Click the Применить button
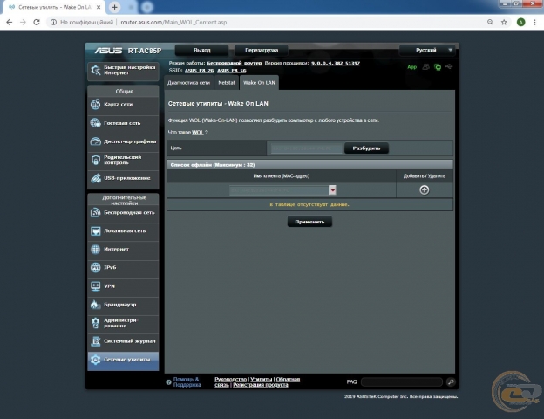The height and width of the screenshot is (419, 544). pyautogui.click(x=310, y=222)
